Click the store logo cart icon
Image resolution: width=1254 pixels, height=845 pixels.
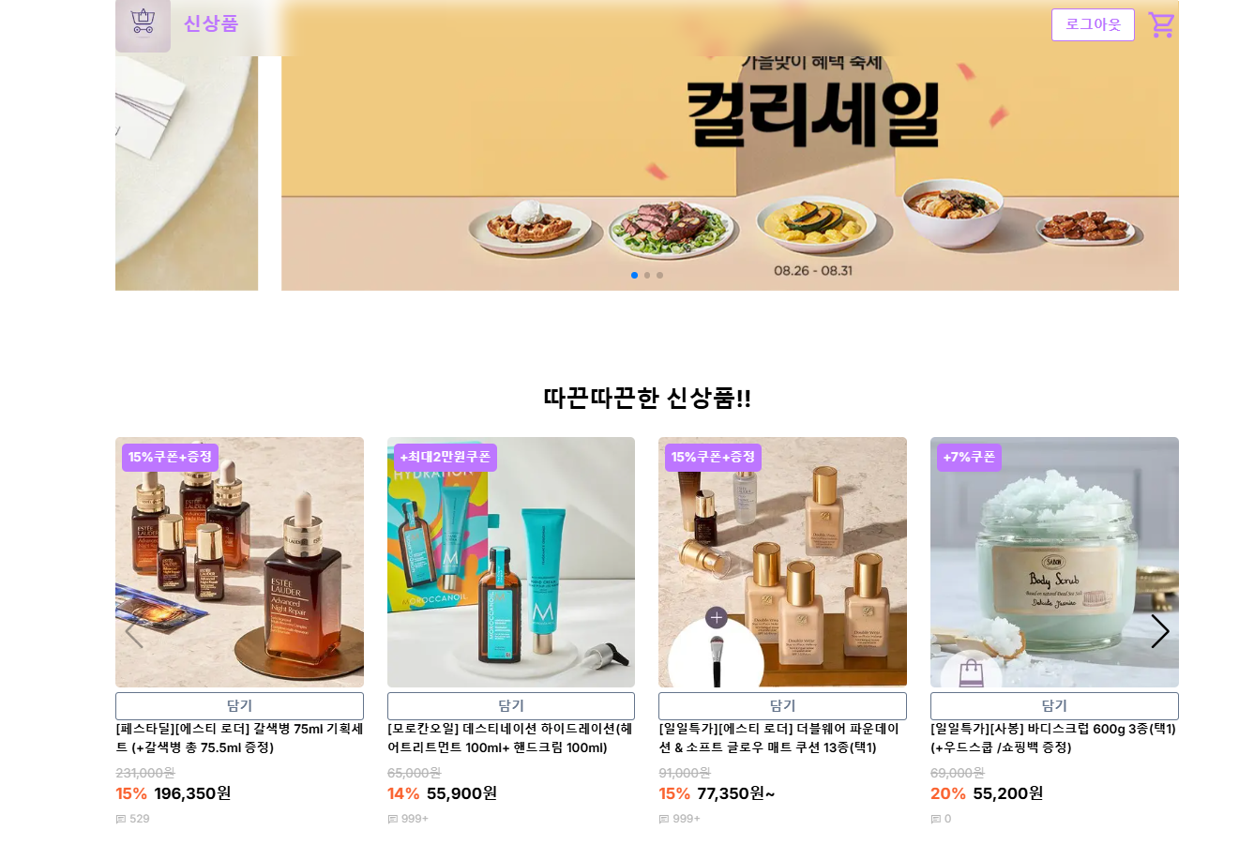pyautogui.click(x=143, y=24)
